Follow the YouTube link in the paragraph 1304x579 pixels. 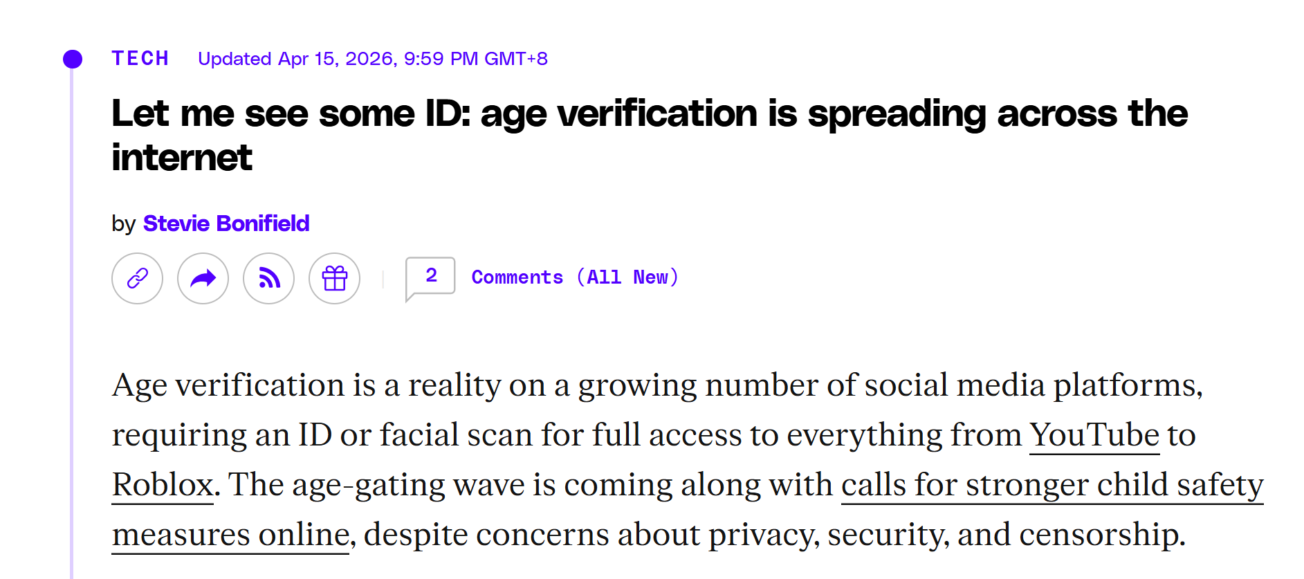point(1094,435)
